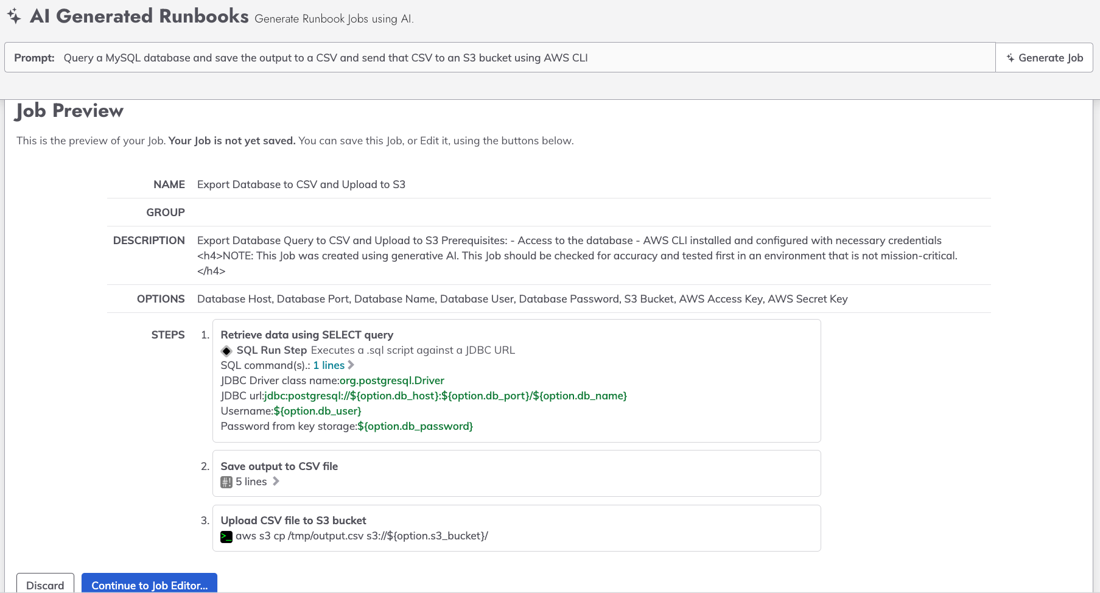This screenshot has height=593, width=1100.
Task: Select step title Retrieve data using SELECT query
Action: pyautogui.click(x=307, y=335)
